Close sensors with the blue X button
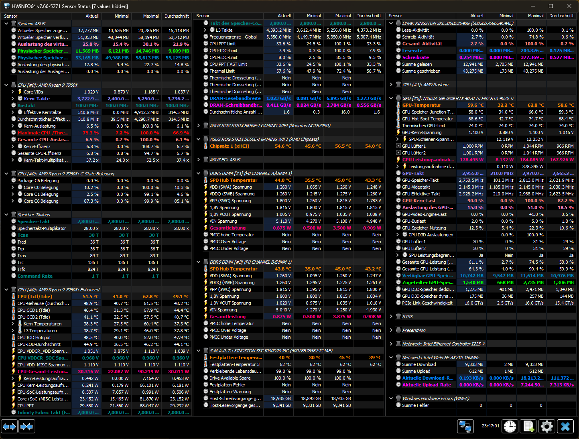Image resolution: width=579 pixels, height=439 pixels. [x=565, y=426]
